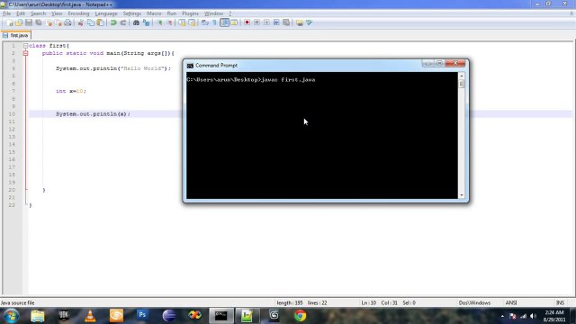Open Find with the binoculars icon
The height and width of the screenshot is (324, 576).
(x=136, y=22)
